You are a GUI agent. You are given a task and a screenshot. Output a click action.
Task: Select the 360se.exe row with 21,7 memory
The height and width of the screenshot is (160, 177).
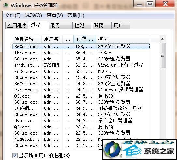coord(58,145)
